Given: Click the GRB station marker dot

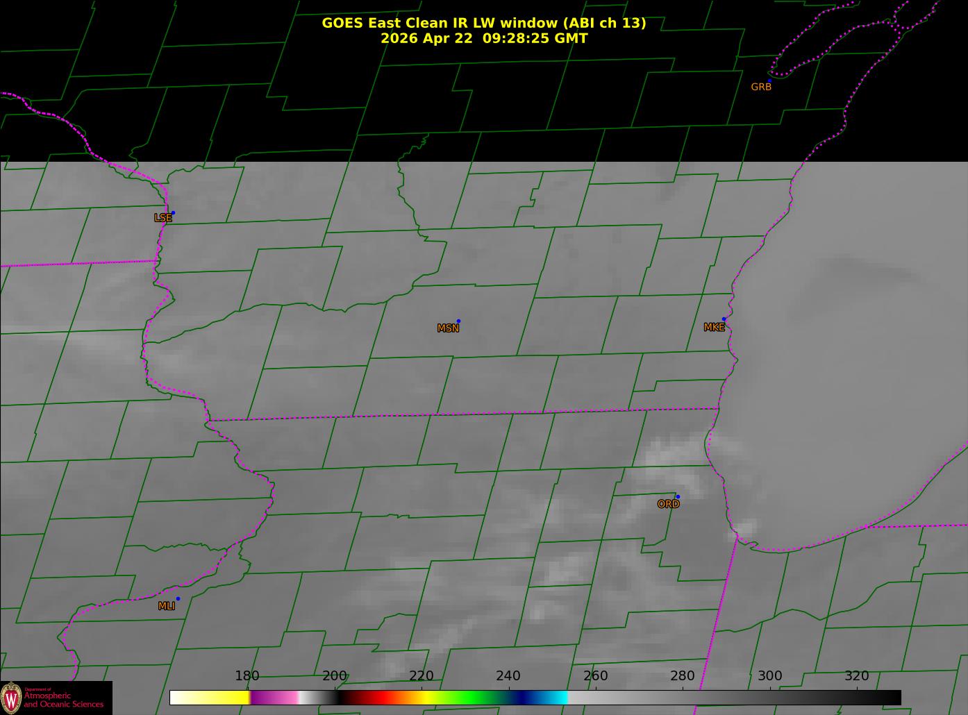Looking at the screenshot, I should click(x=769, y=81).
